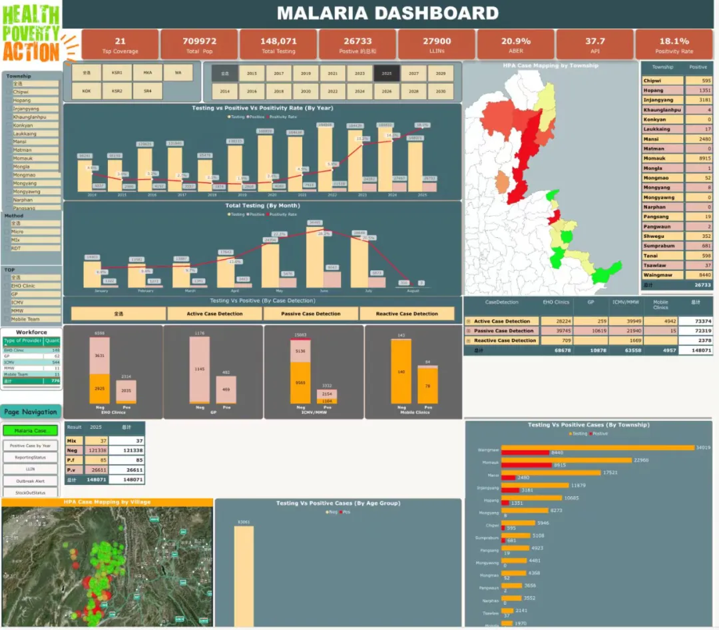Image resolution: width=719 pixels, height=630 pixels.
Task: Click the Health Poverty Action logo
Action: pos(32,33)
